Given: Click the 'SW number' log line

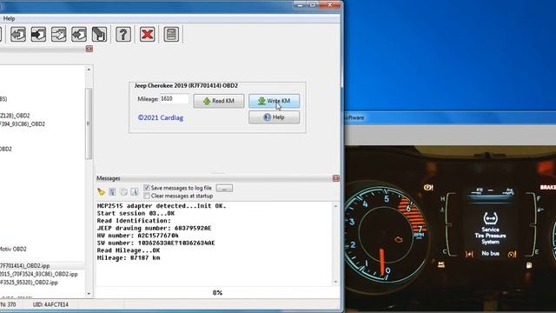Looking at the screenshot, I should pos(156,243).
